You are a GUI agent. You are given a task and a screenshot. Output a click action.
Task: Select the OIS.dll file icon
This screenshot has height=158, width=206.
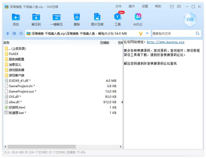6,97
